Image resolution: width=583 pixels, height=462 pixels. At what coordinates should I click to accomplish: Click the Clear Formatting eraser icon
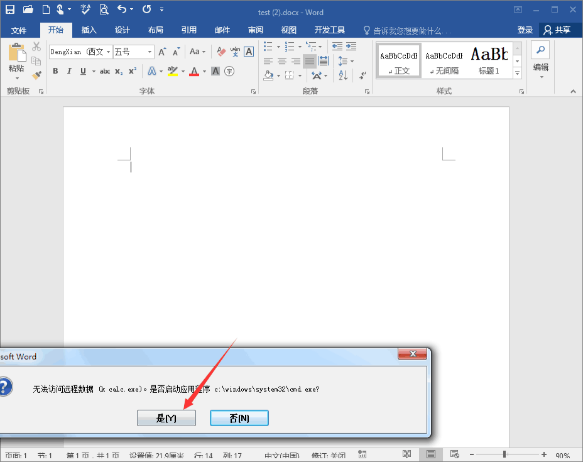(x=221, y=52)
